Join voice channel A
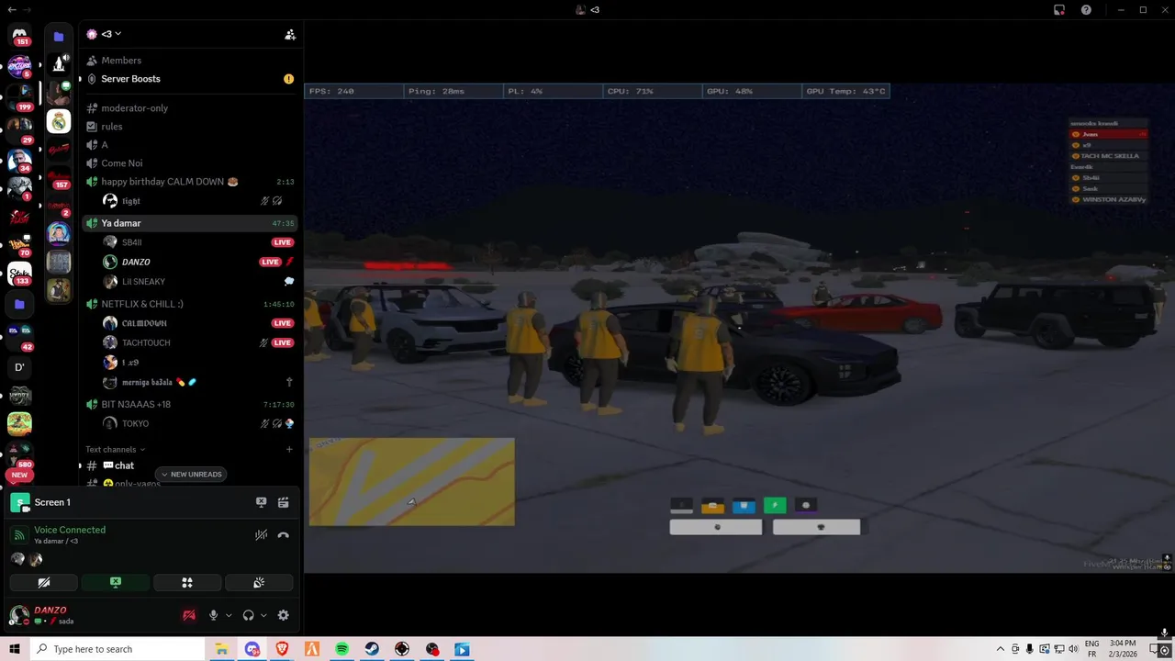The image size is (1175, 661). [x=191, y=145]
